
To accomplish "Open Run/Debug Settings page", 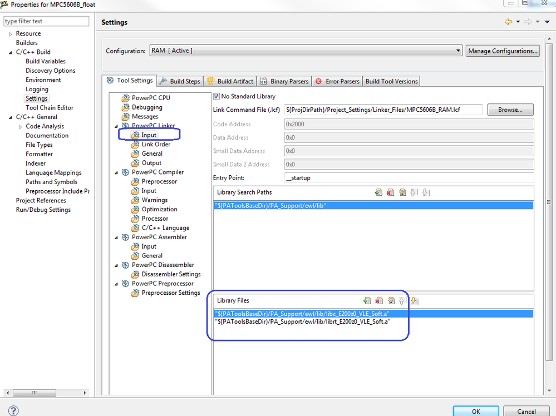I will pos(43,210).
